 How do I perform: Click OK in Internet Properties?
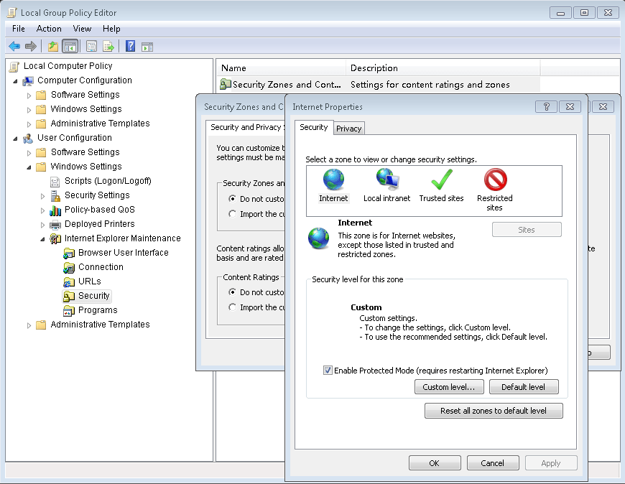click(x=435, y=463)
